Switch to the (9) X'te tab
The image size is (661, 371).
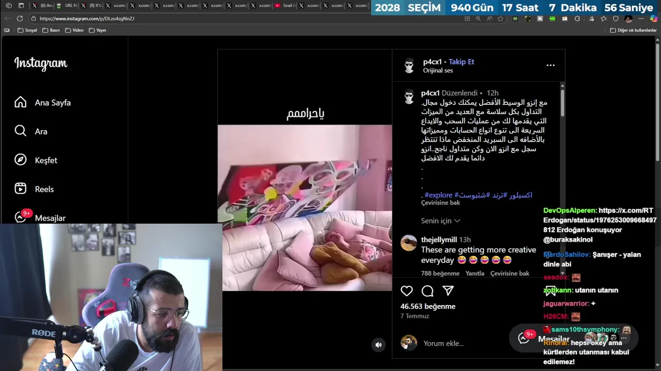[x=90, y=6]
